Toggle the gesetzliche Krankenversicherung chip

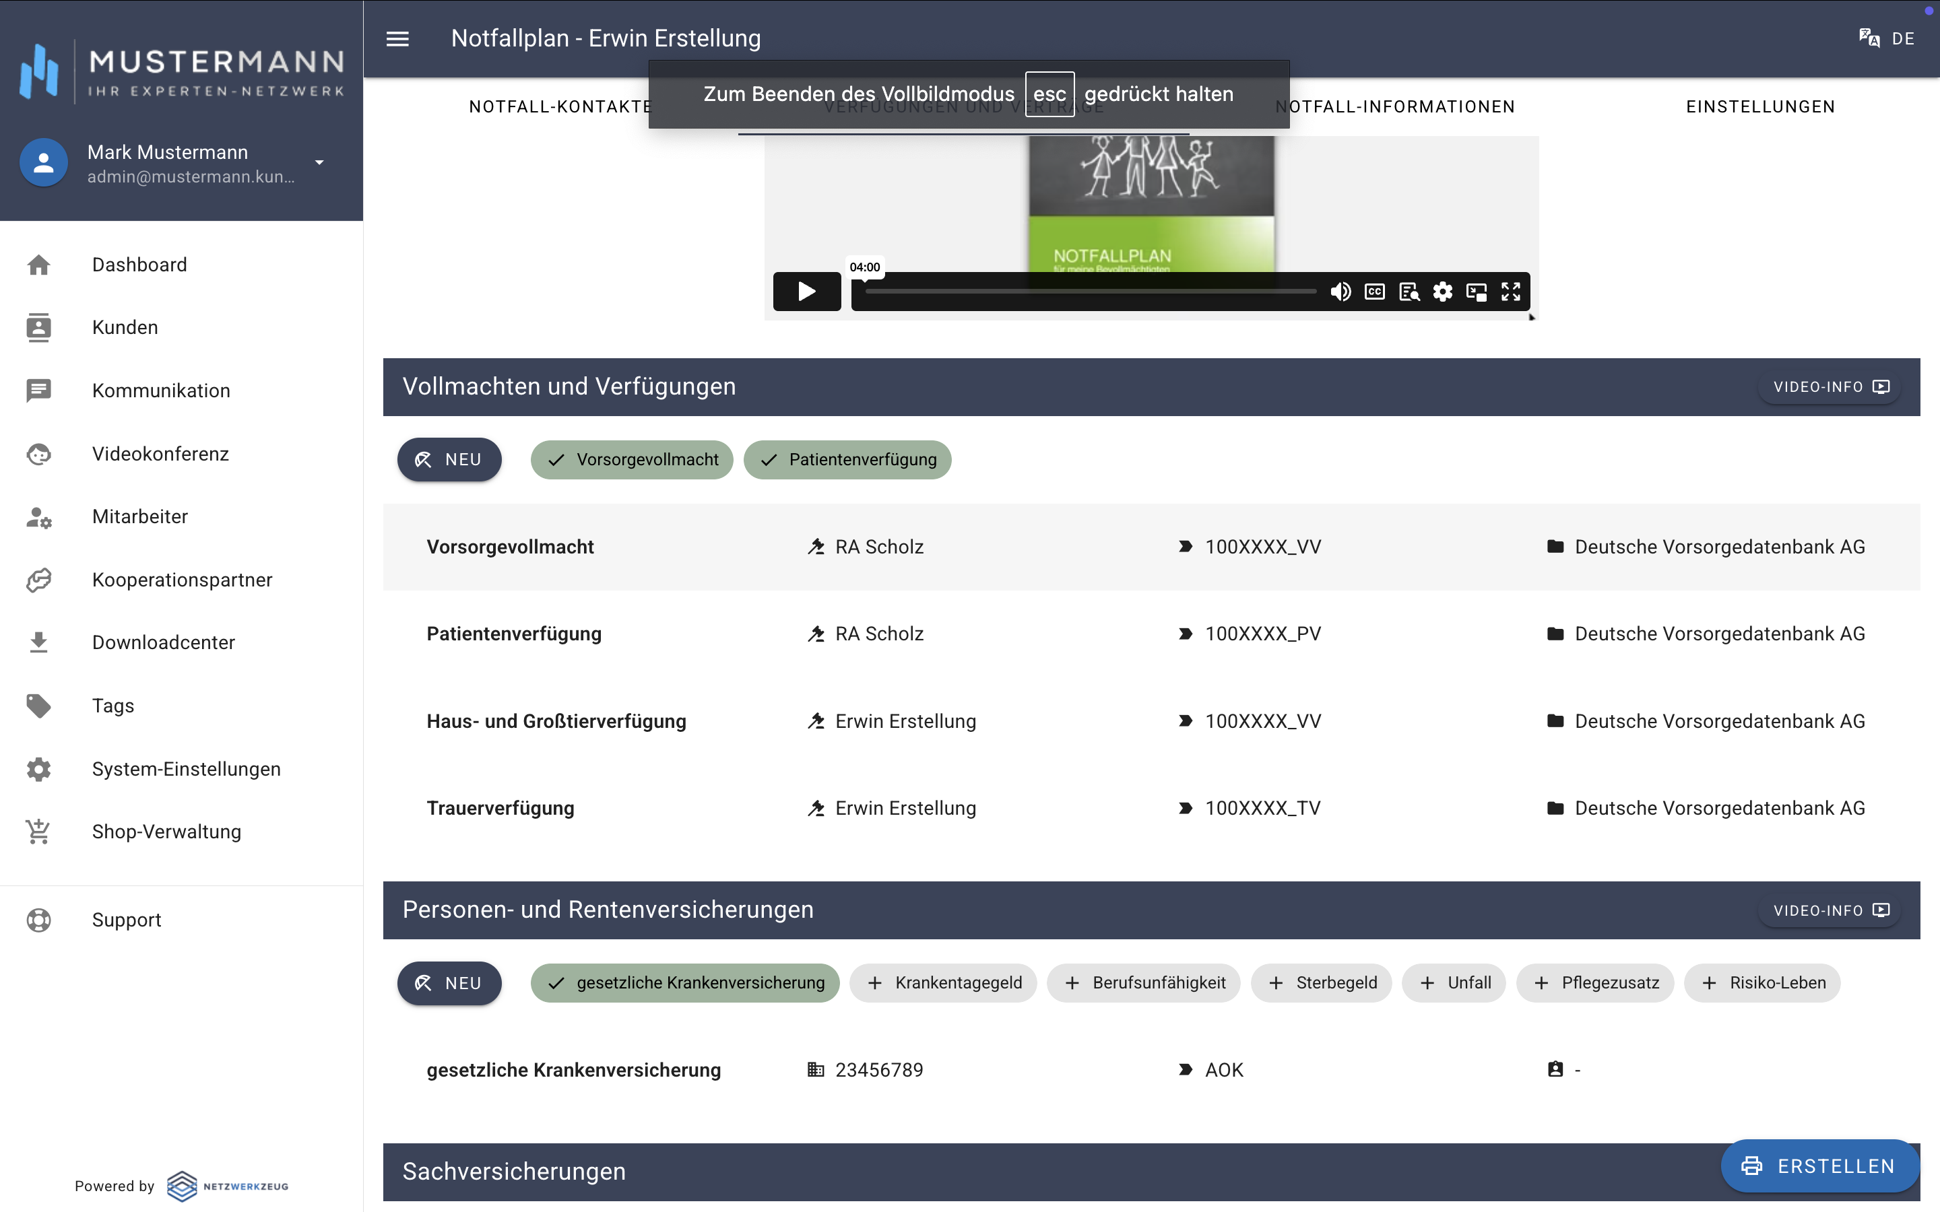pos(684,983)
